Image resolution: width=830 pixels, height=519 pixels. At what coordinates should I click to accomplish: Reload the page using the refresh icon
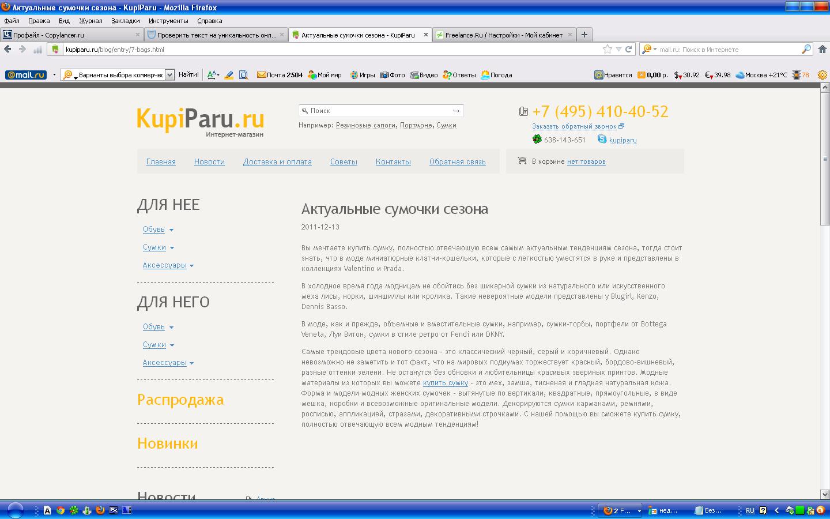[629, 50]
